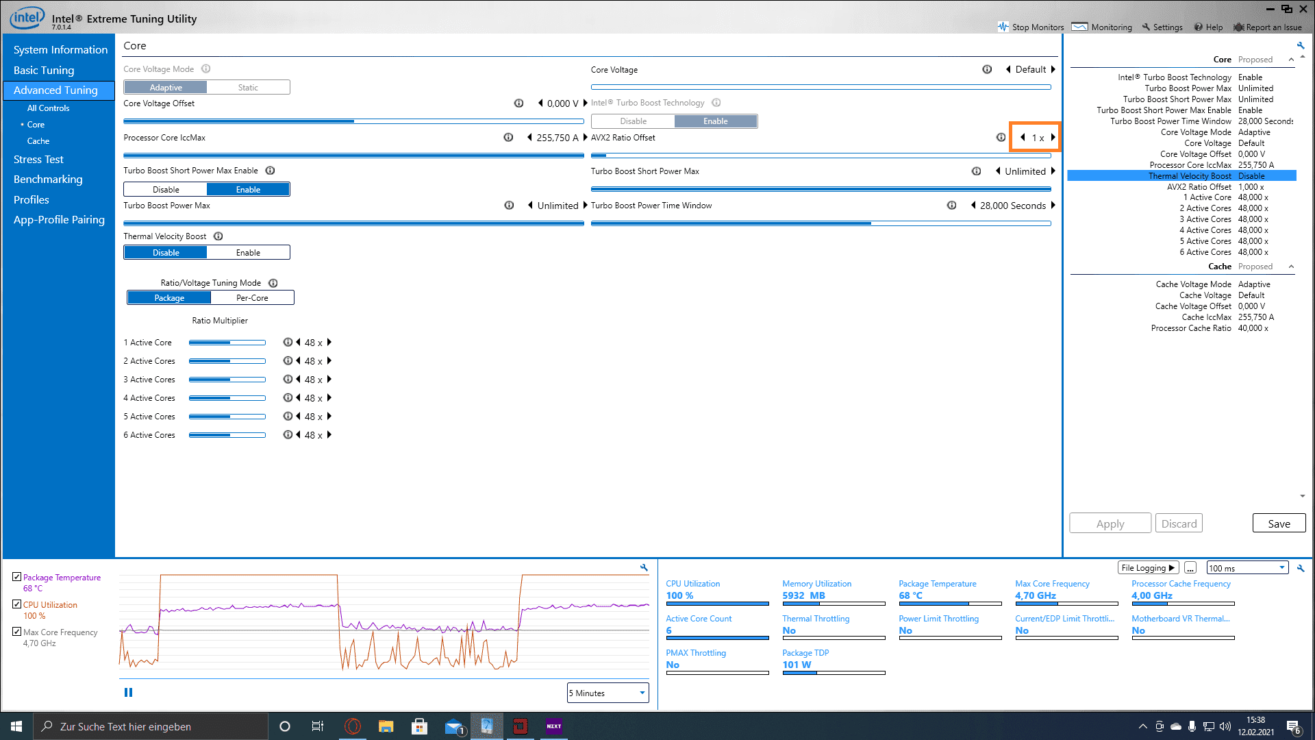Open Settings from the top toolbar
The image size is (1315, 740).
(x=1162, y=27)
